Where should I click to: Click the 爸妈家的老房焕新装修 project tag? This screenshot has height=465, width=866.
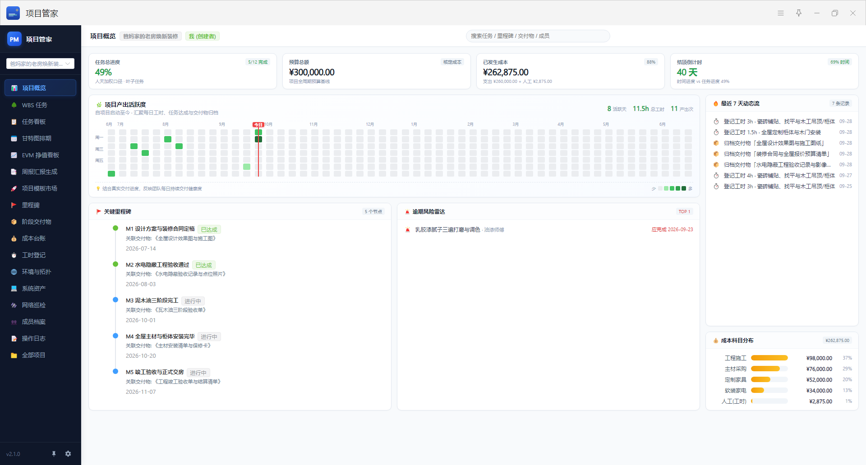[x=151, y=36]
